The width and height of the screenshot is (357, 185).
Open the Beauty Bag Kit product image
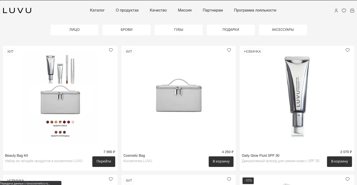60,96
